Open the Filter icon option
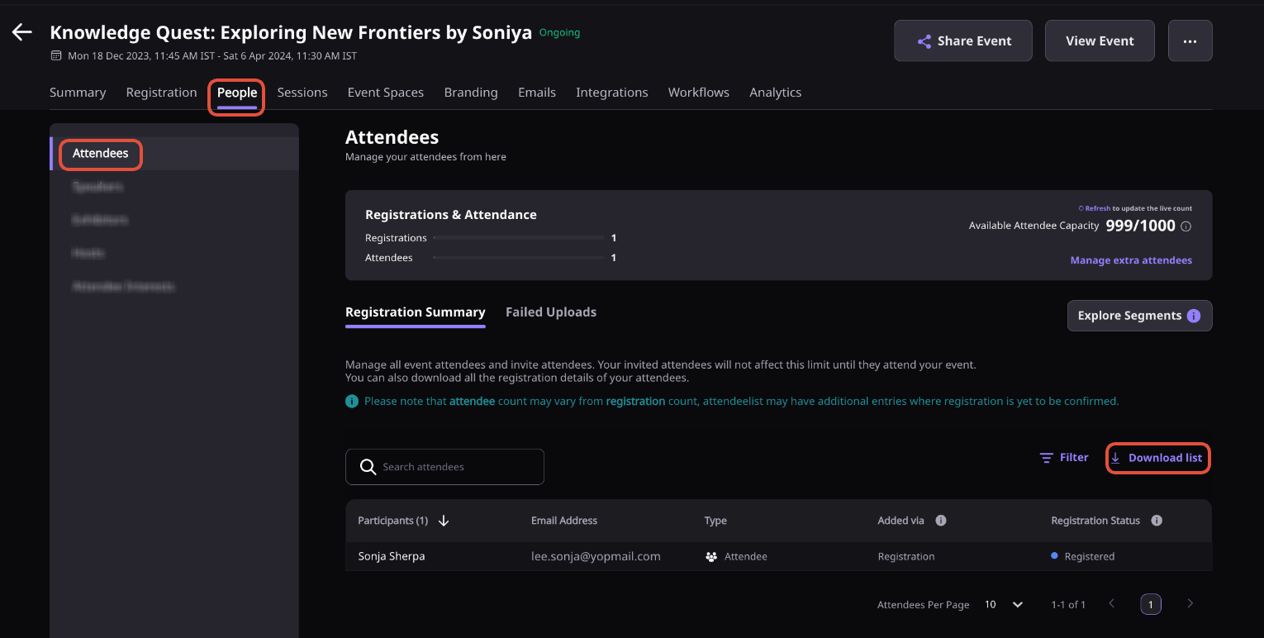This screenshot has width=1264, height=638. 1064,457
